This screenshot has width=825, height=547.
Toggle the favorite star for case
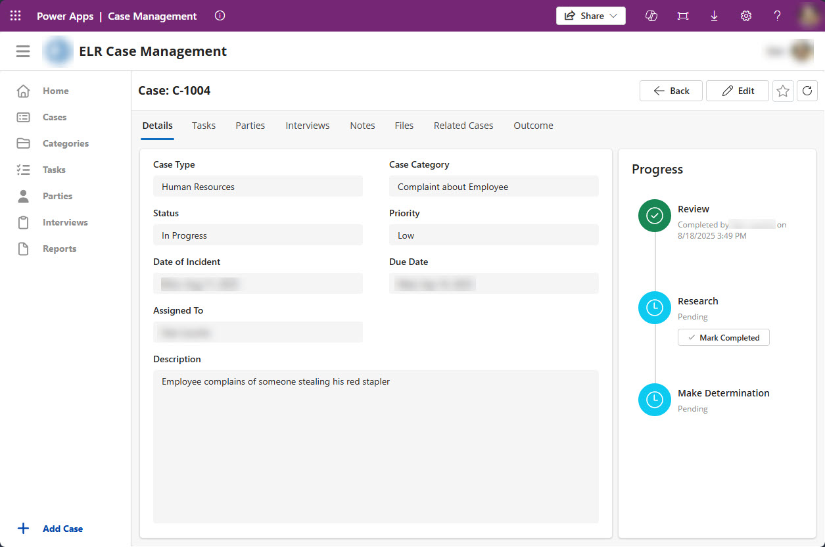tap(782, 91)
